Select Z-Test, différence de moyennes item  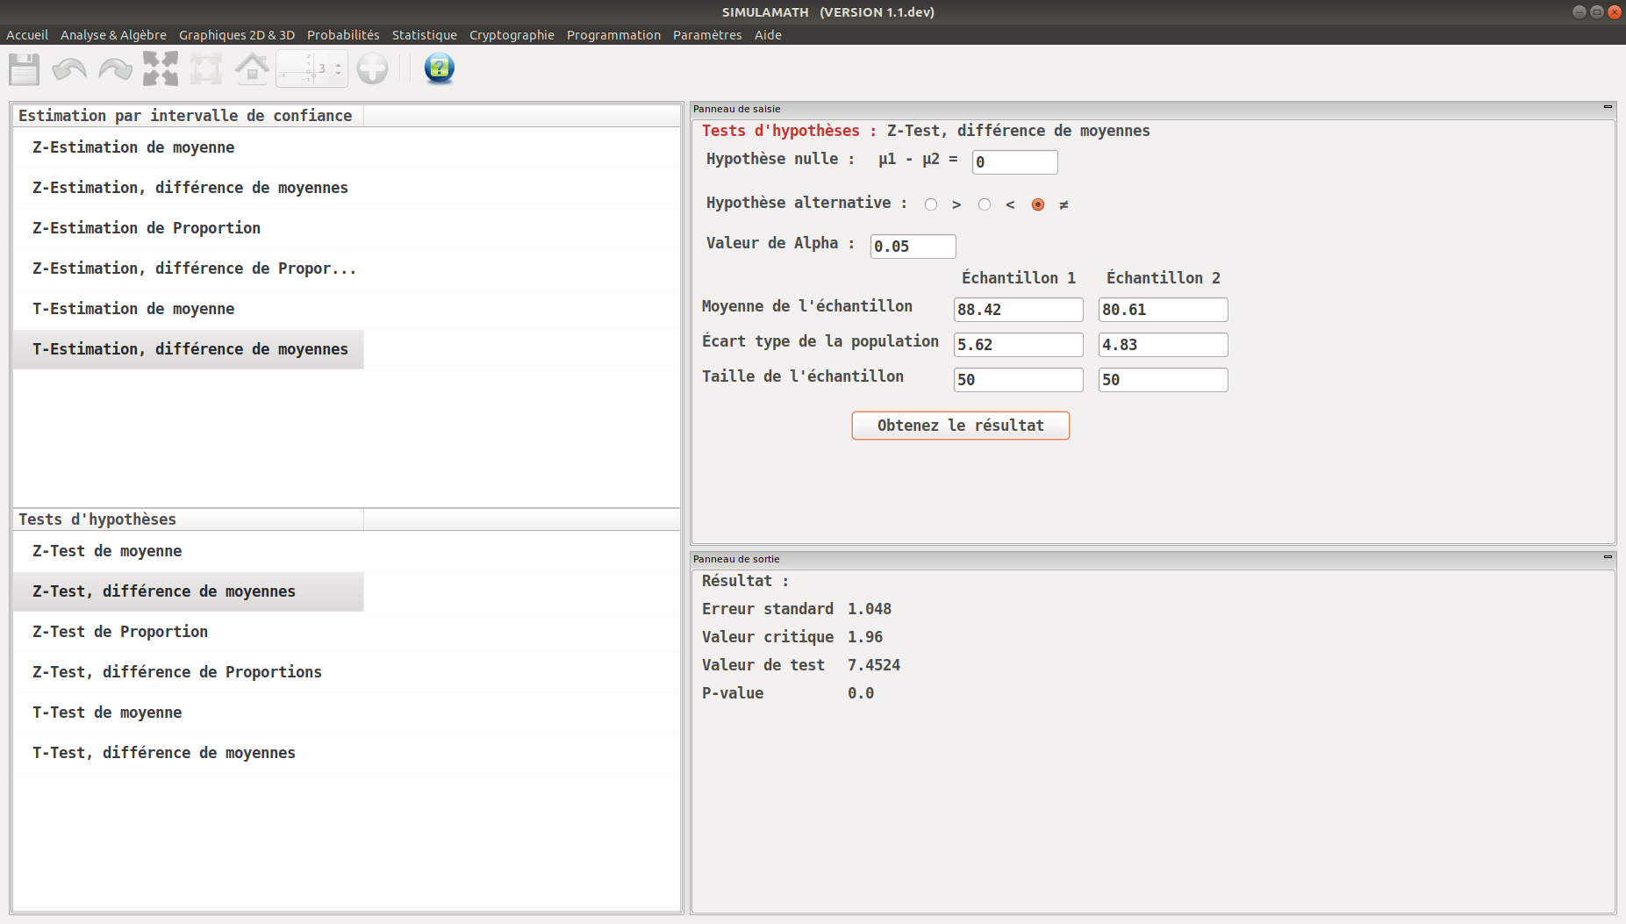point(189,591)
